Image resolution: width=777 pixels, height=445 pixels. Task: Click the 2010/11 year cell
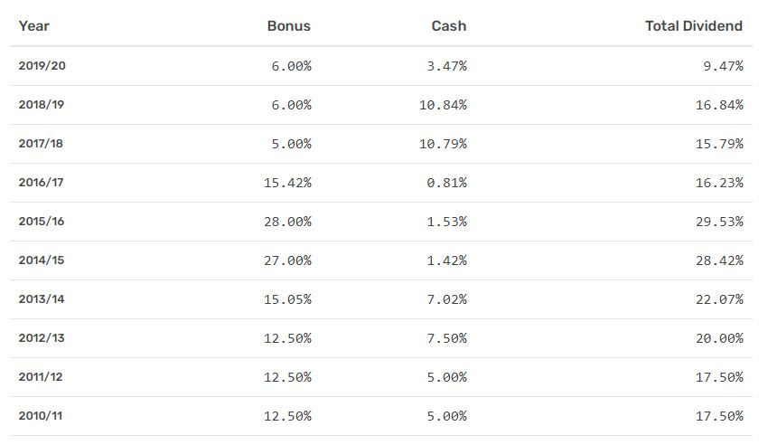[x=42, y=416]
